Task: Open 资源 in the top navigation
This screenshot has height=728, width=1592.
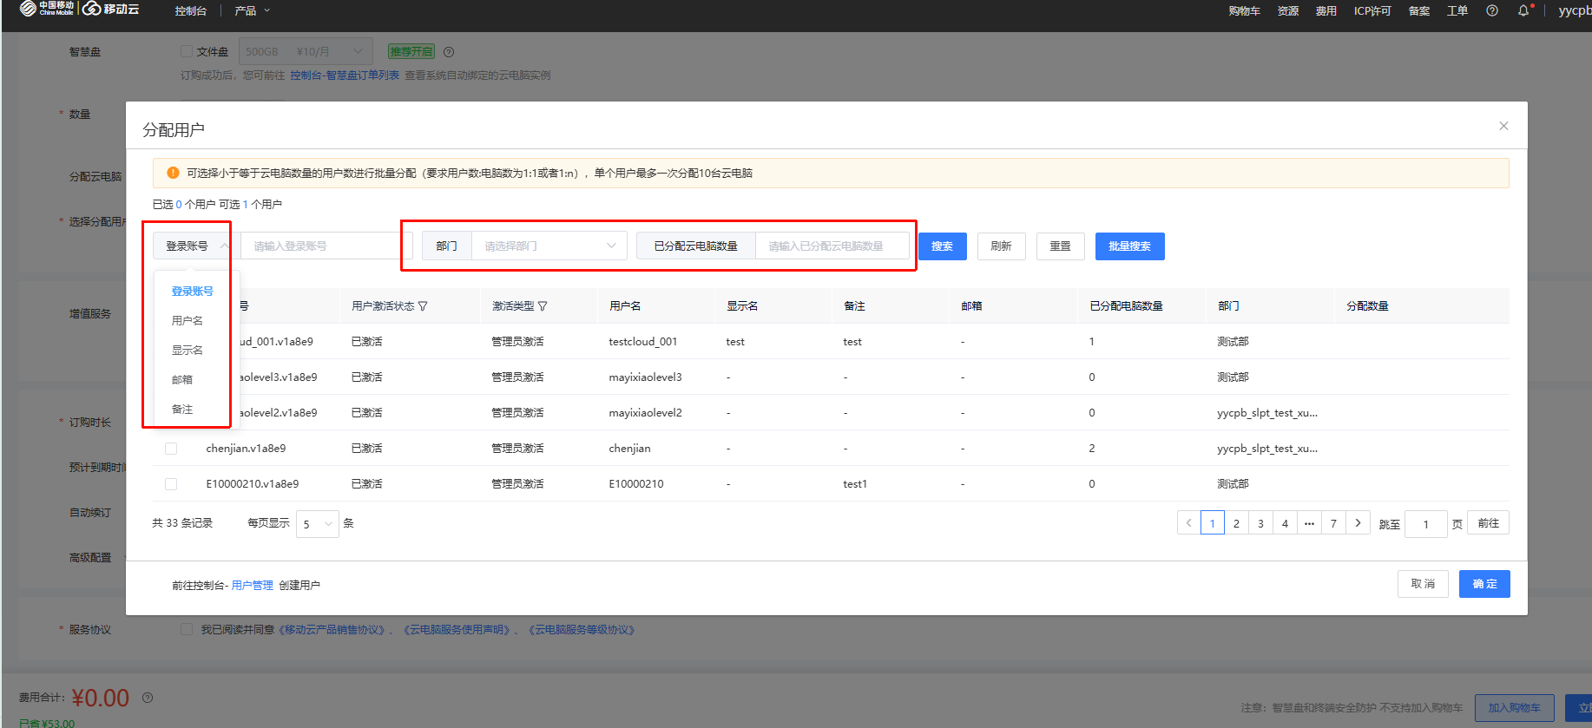Action: [1288, 11]
